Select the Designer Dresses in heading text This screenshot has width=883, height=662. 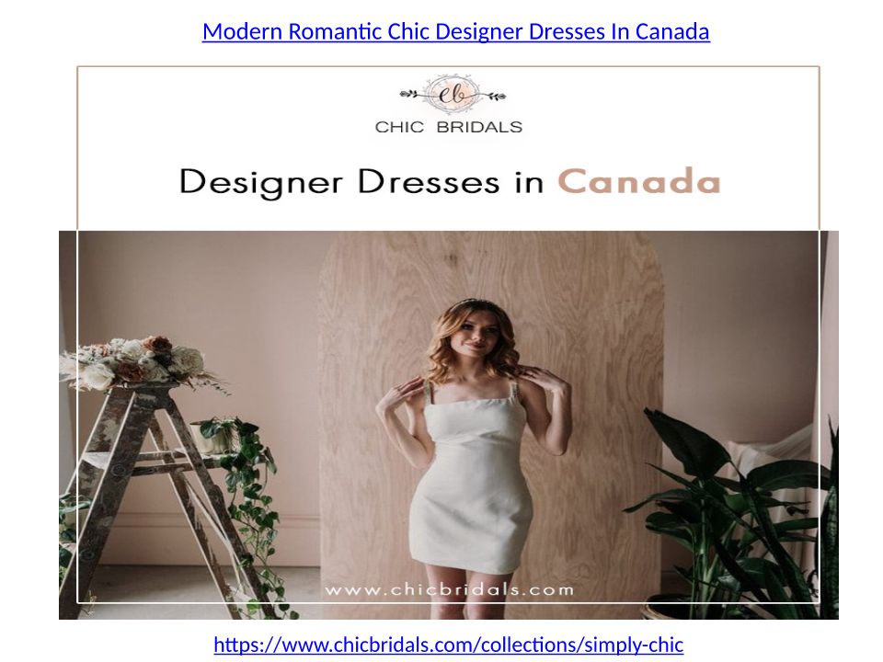[361, 182]
